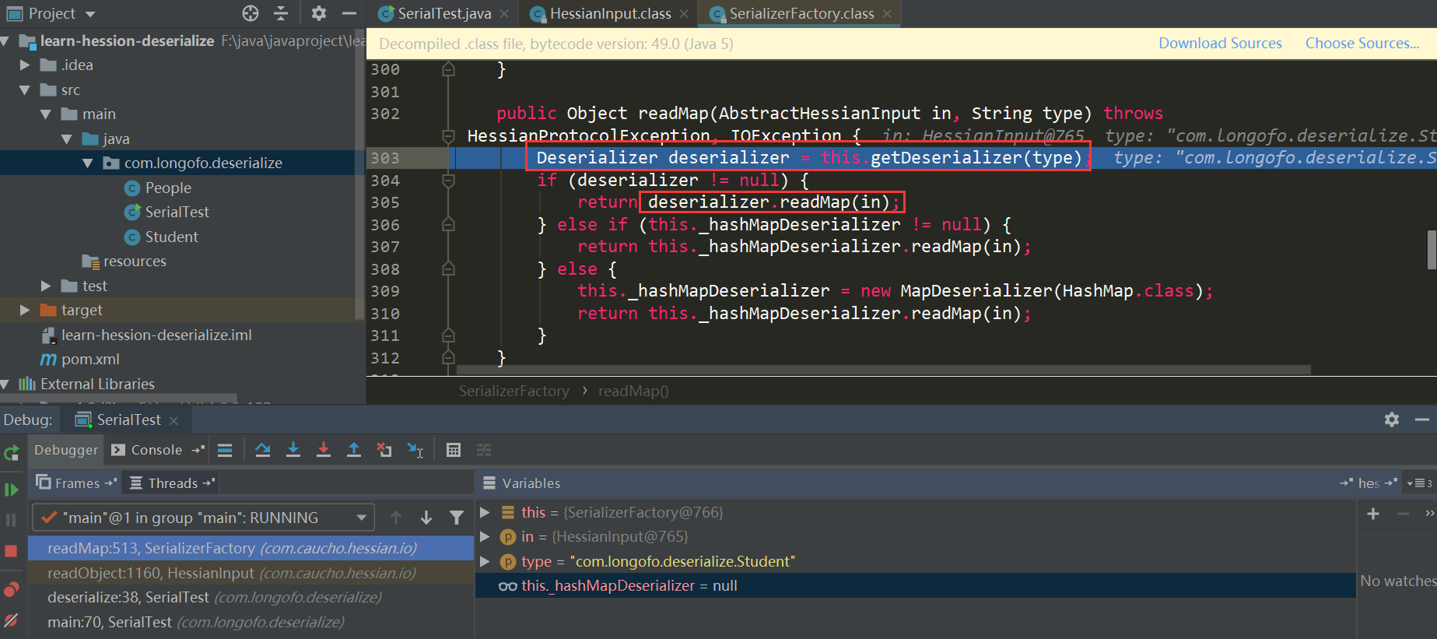This screenshot has width=1437, height=639.
Task: Switch to the Console tab
Action: click(156, 450)
